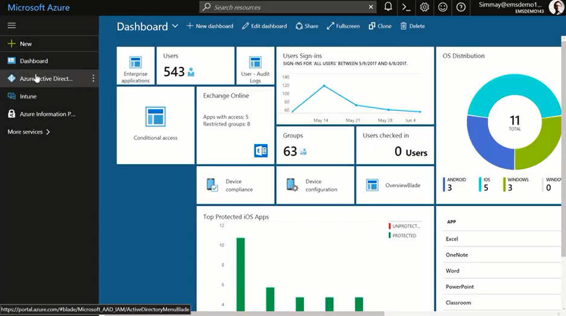
Task: Open the Users 543 tile
Action: point(196,66)
